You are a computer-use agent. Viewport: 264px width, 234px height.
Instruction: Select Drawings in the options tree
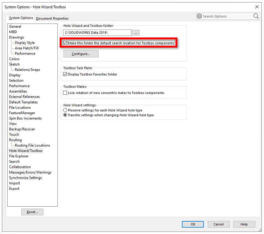[16, 37]
